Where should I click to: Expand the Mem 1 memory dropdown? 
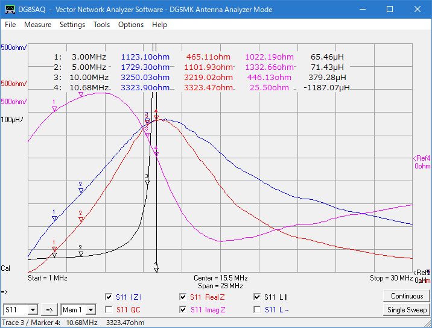pos(91,310)
